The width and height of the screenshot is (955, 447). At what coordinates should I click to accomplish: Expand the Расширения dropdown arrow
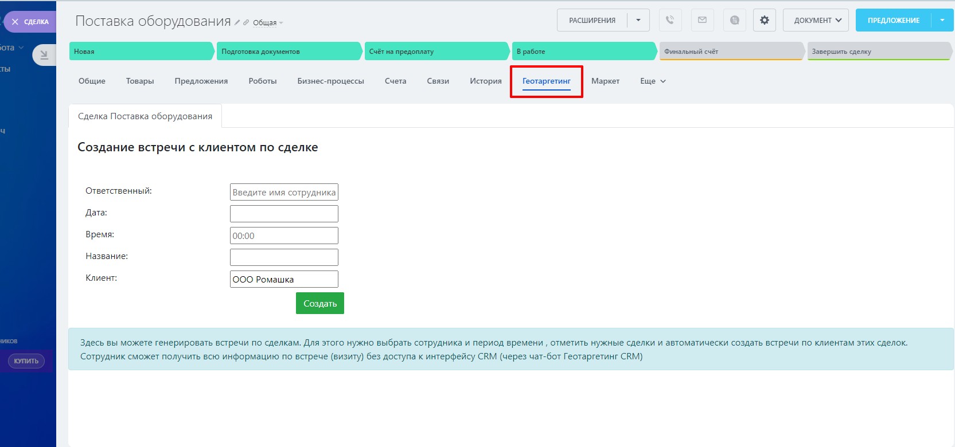tap(638, 20)
